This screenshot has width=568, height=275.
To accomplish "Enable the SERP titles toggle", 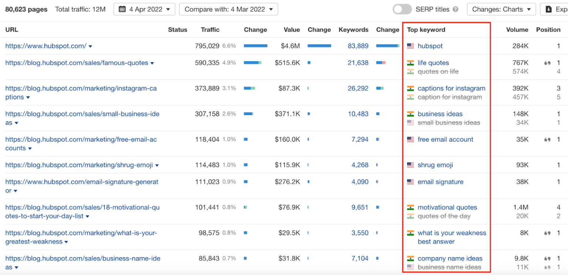I will [x=402, y=9].
